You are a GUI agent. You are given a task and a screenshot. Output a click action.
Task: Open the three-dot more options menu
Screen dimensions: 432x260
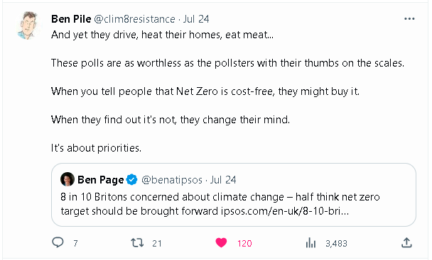pos(409,18)
